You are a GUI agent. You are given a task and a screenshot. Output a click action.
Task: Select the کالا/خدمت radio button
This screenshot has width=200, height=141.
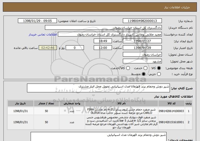pos(128,68)
